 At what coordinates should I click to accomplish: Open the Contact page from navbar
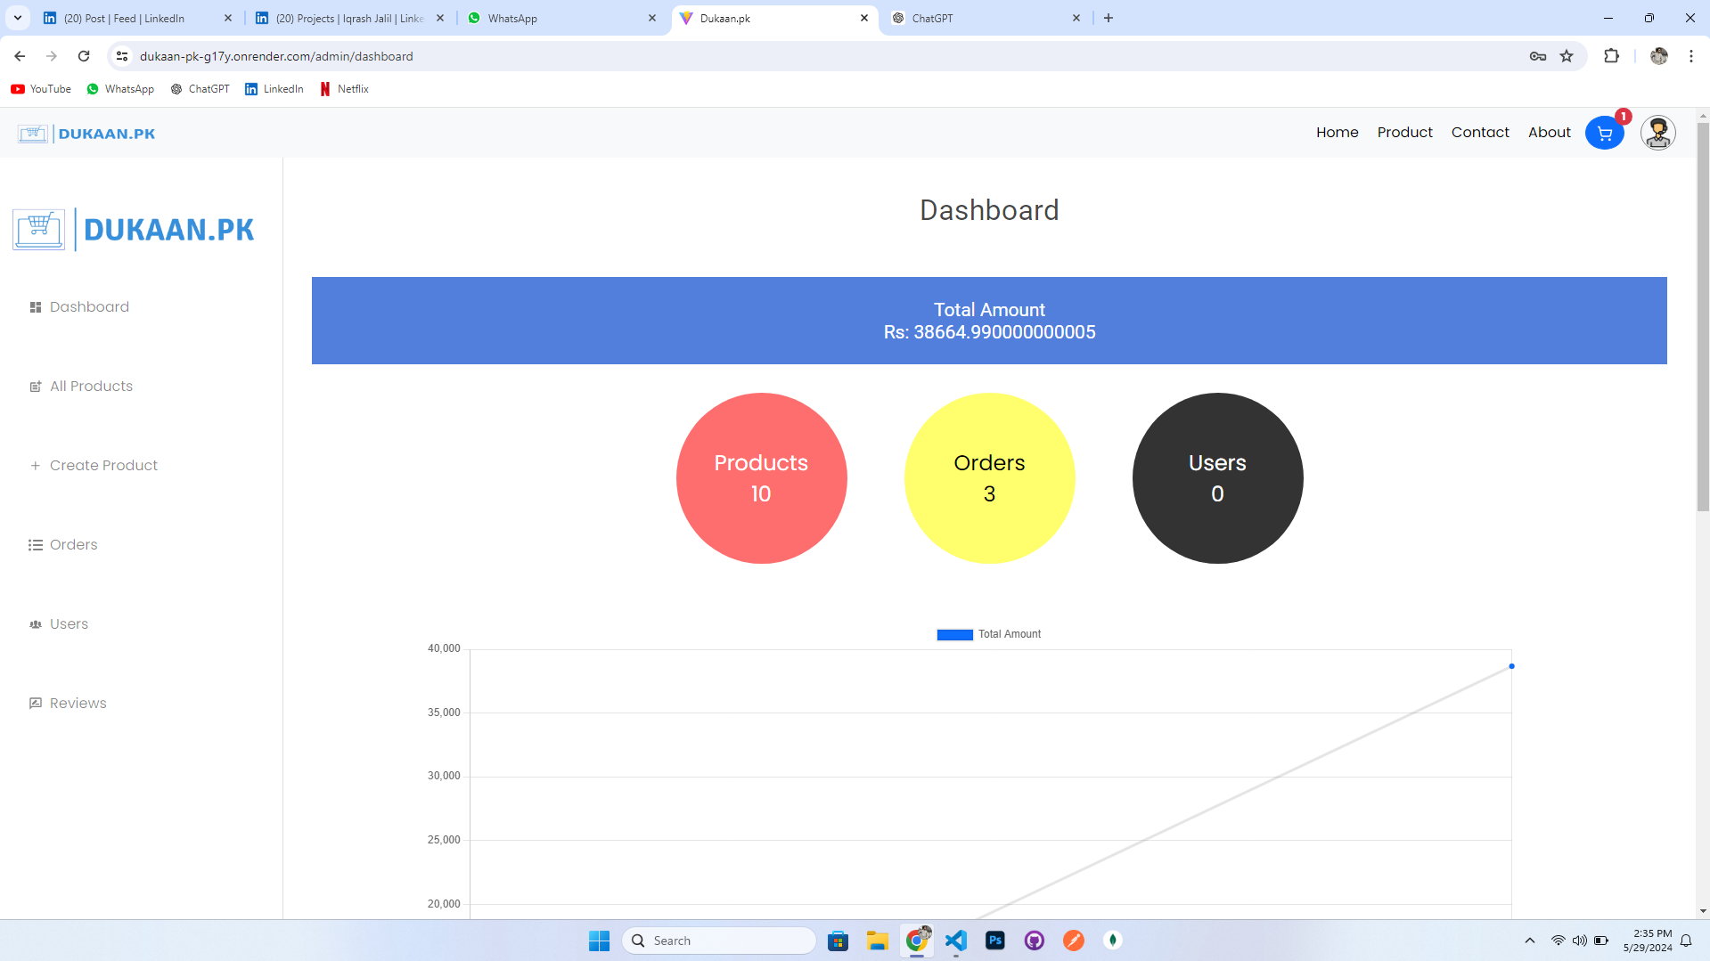pos(1479,132)
